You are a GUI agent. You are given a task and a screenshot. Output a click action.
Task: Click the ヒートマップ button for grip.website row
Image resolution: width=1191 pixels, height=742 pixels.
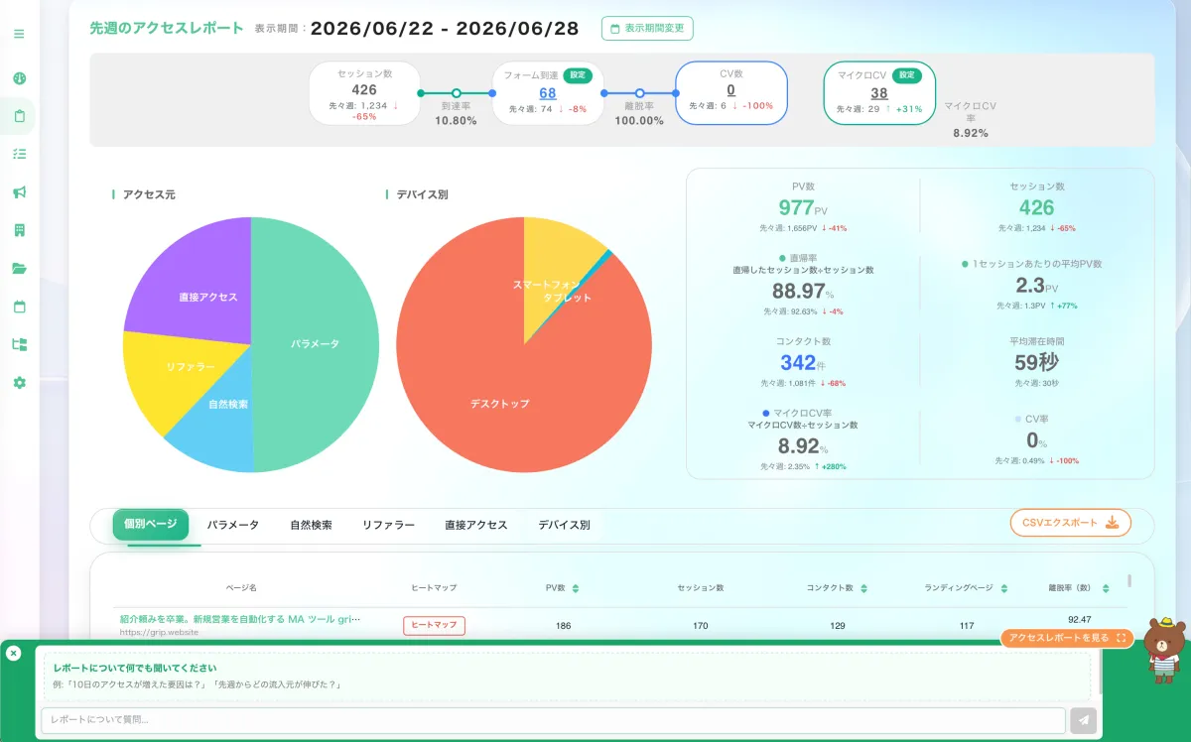[434, 626]
